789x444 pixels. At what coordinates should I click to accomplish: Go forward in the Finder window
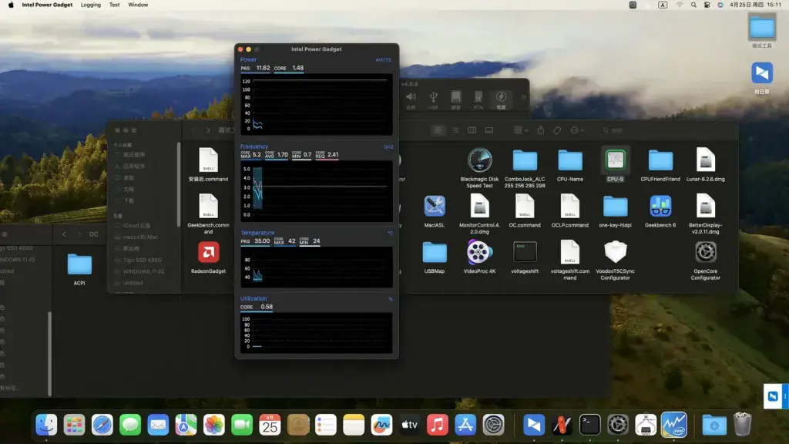[208, 130]
